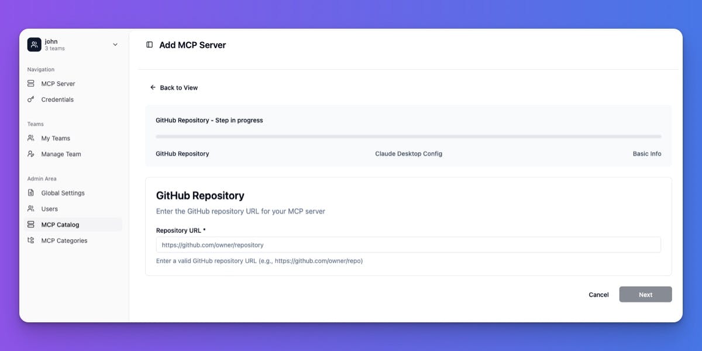Click the back arrow near Back to View

pos(153,87)
